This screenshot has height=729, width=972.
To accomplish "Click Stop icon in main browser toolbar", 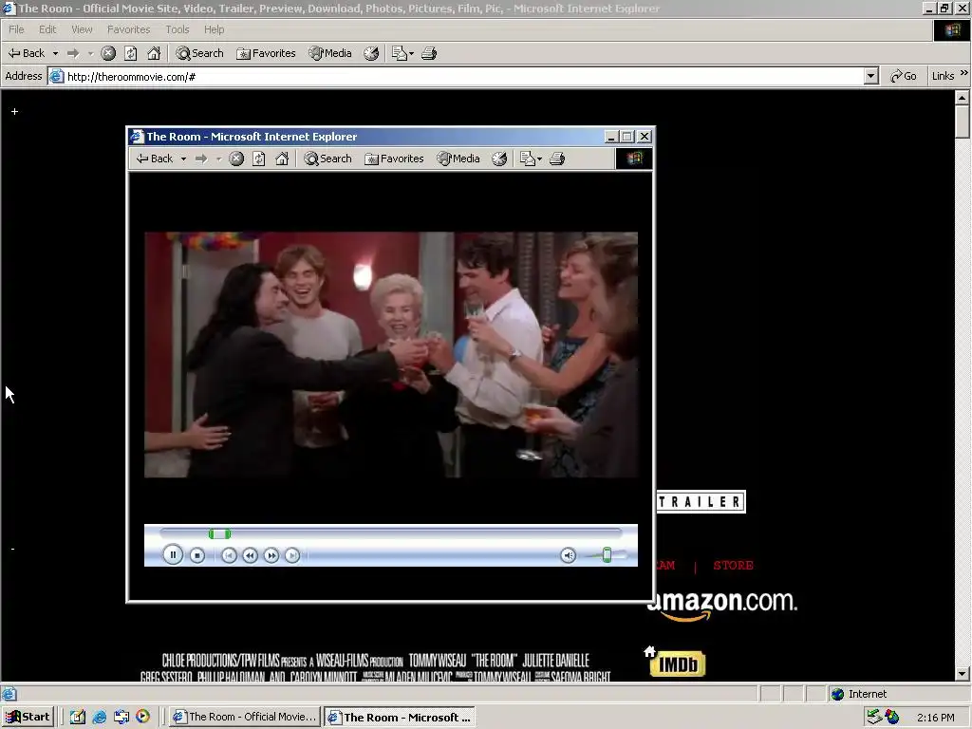I will tap(108, 53).
